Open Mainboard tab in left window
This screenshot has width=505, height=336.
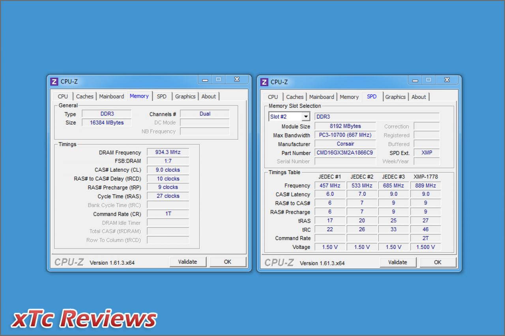tap(112, 97)
